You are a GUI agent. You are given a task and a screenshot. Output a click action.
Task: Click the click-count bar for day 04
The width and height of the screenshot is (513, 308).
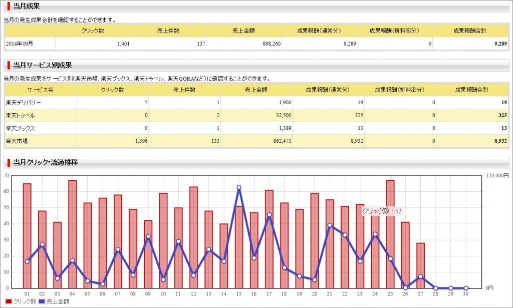tap(72, 234)
